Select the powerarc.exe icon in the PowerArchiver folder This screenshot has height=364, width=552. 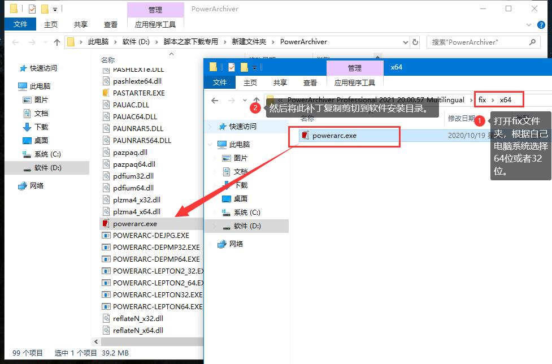[x=106, y=223]
